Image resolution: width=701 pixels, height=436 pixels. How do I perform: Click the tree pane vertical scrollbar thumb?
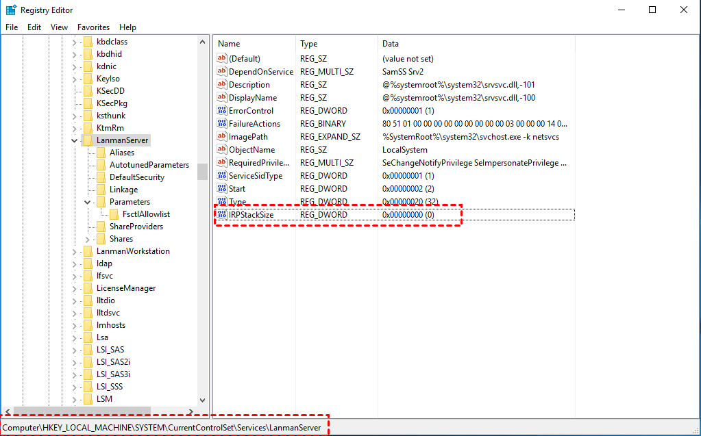tap(203, 171)
